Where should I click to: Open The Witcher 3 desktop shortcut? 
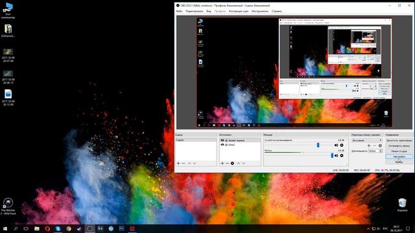pyautogui.click(x=8, y=206)
